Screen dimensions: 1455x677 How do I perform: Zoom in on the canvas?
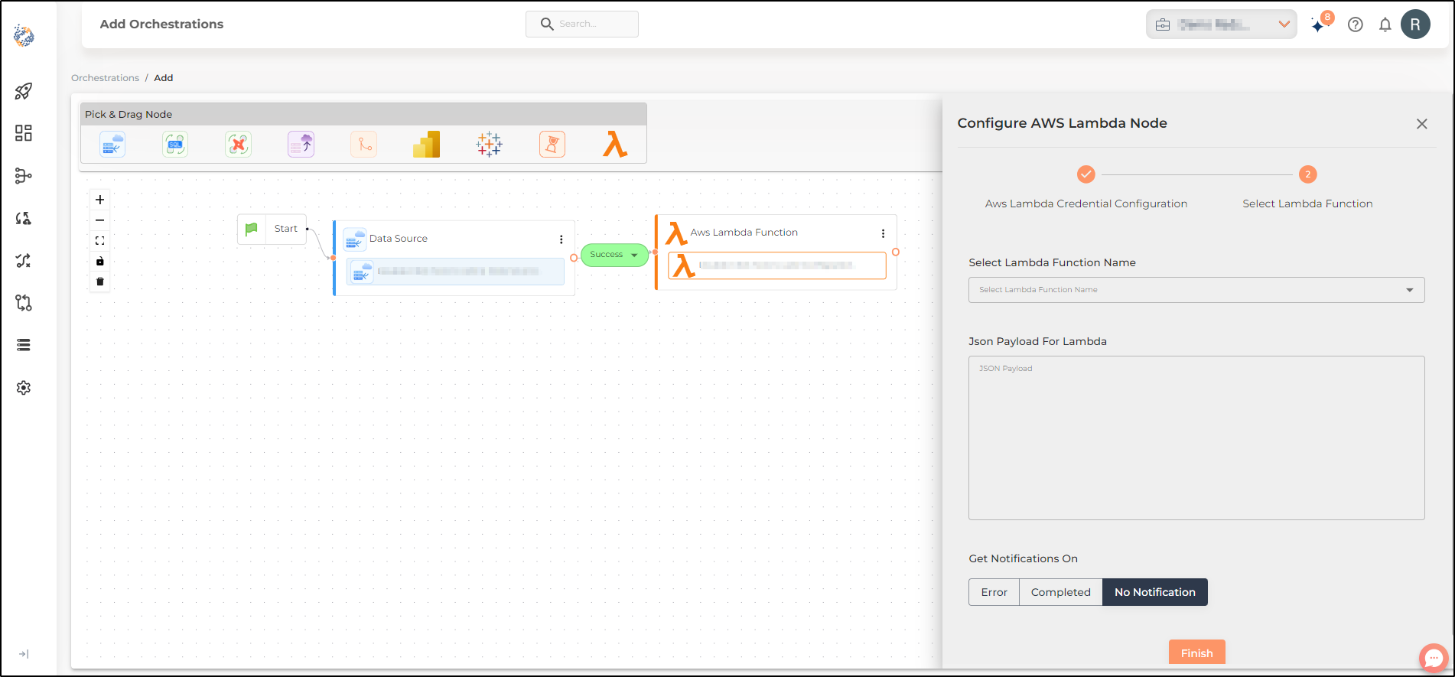100,200
